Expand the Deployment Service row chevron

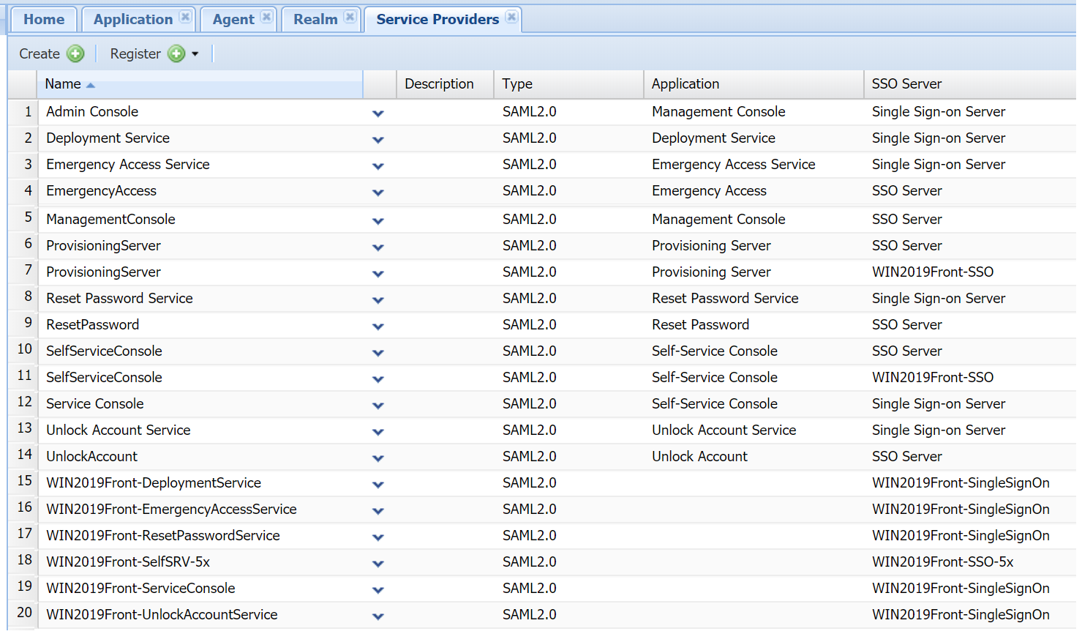(x=378, y=140)
